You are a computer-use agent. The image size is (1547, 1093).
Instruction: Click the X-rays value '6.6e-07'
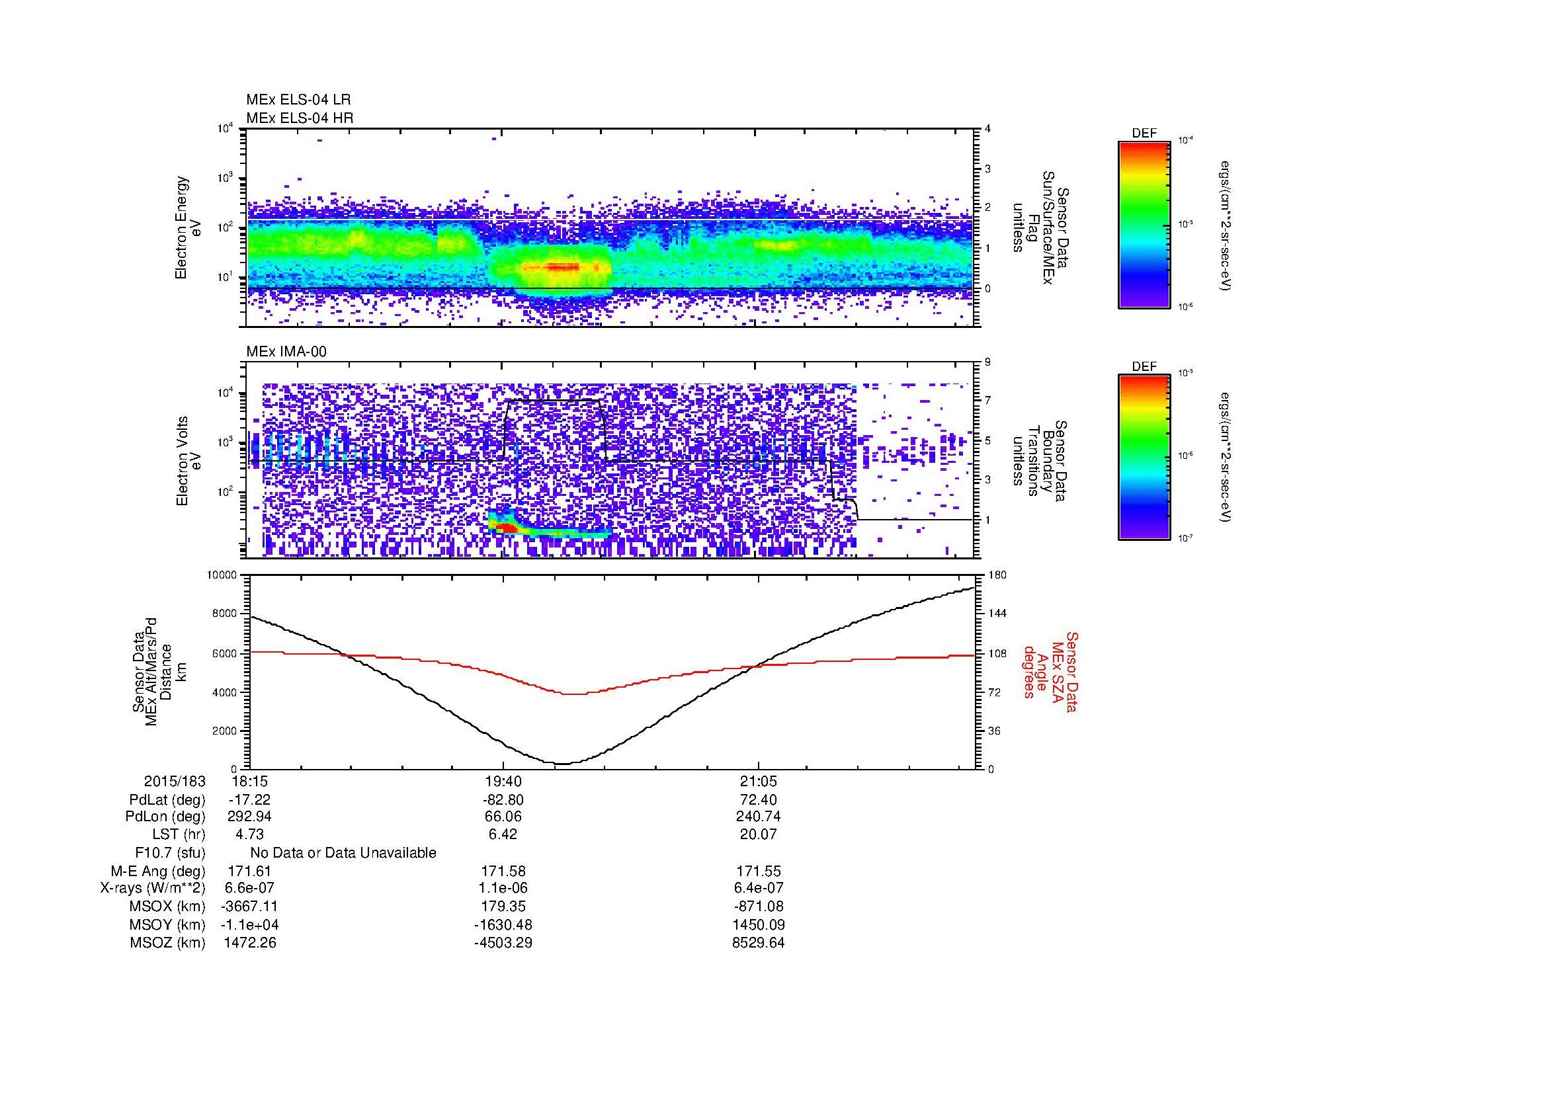(x=250, y=889)
